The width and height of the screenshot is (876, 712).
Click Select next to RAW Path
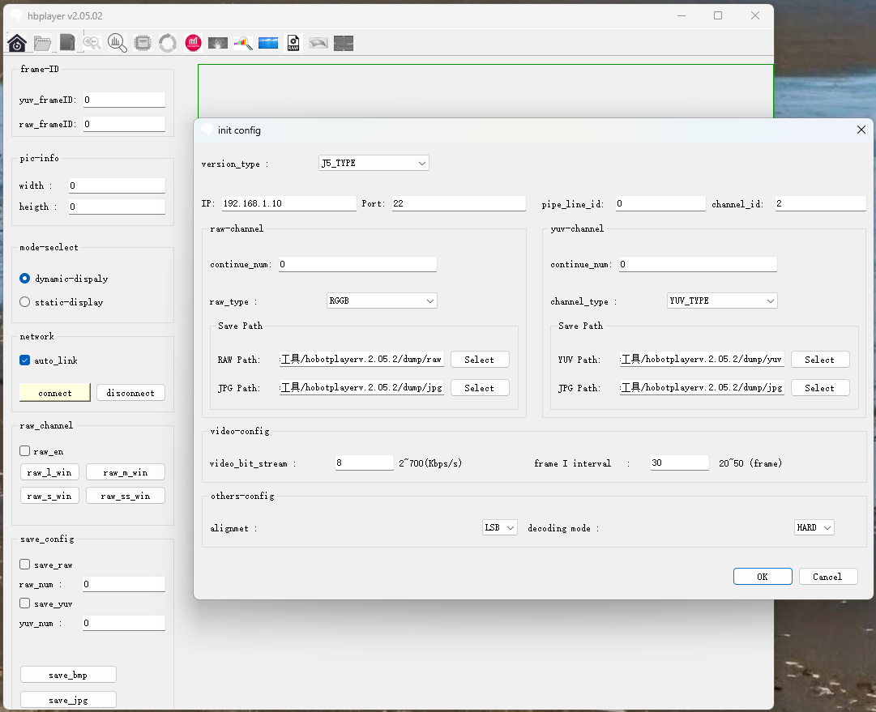point(480,360)
